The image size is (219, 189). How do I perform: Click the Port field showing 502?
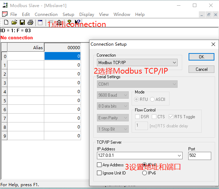pyautogui.click(x=200, y=156)
